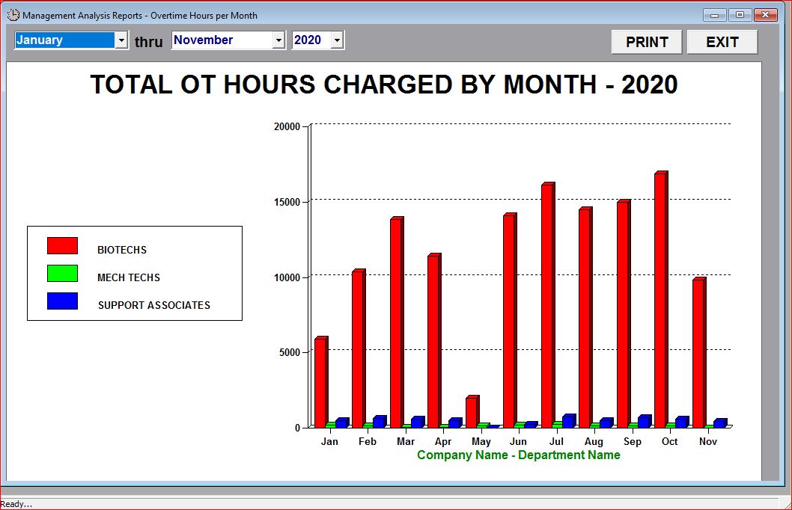
Task: Click the Company Name - Department Name caption
Action: (518, 455)
